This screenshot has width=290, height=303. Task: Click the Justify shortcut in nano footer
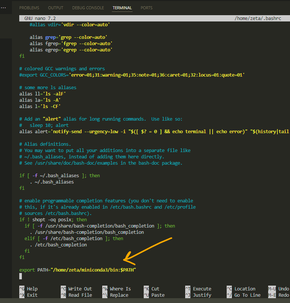click(202, 295)
